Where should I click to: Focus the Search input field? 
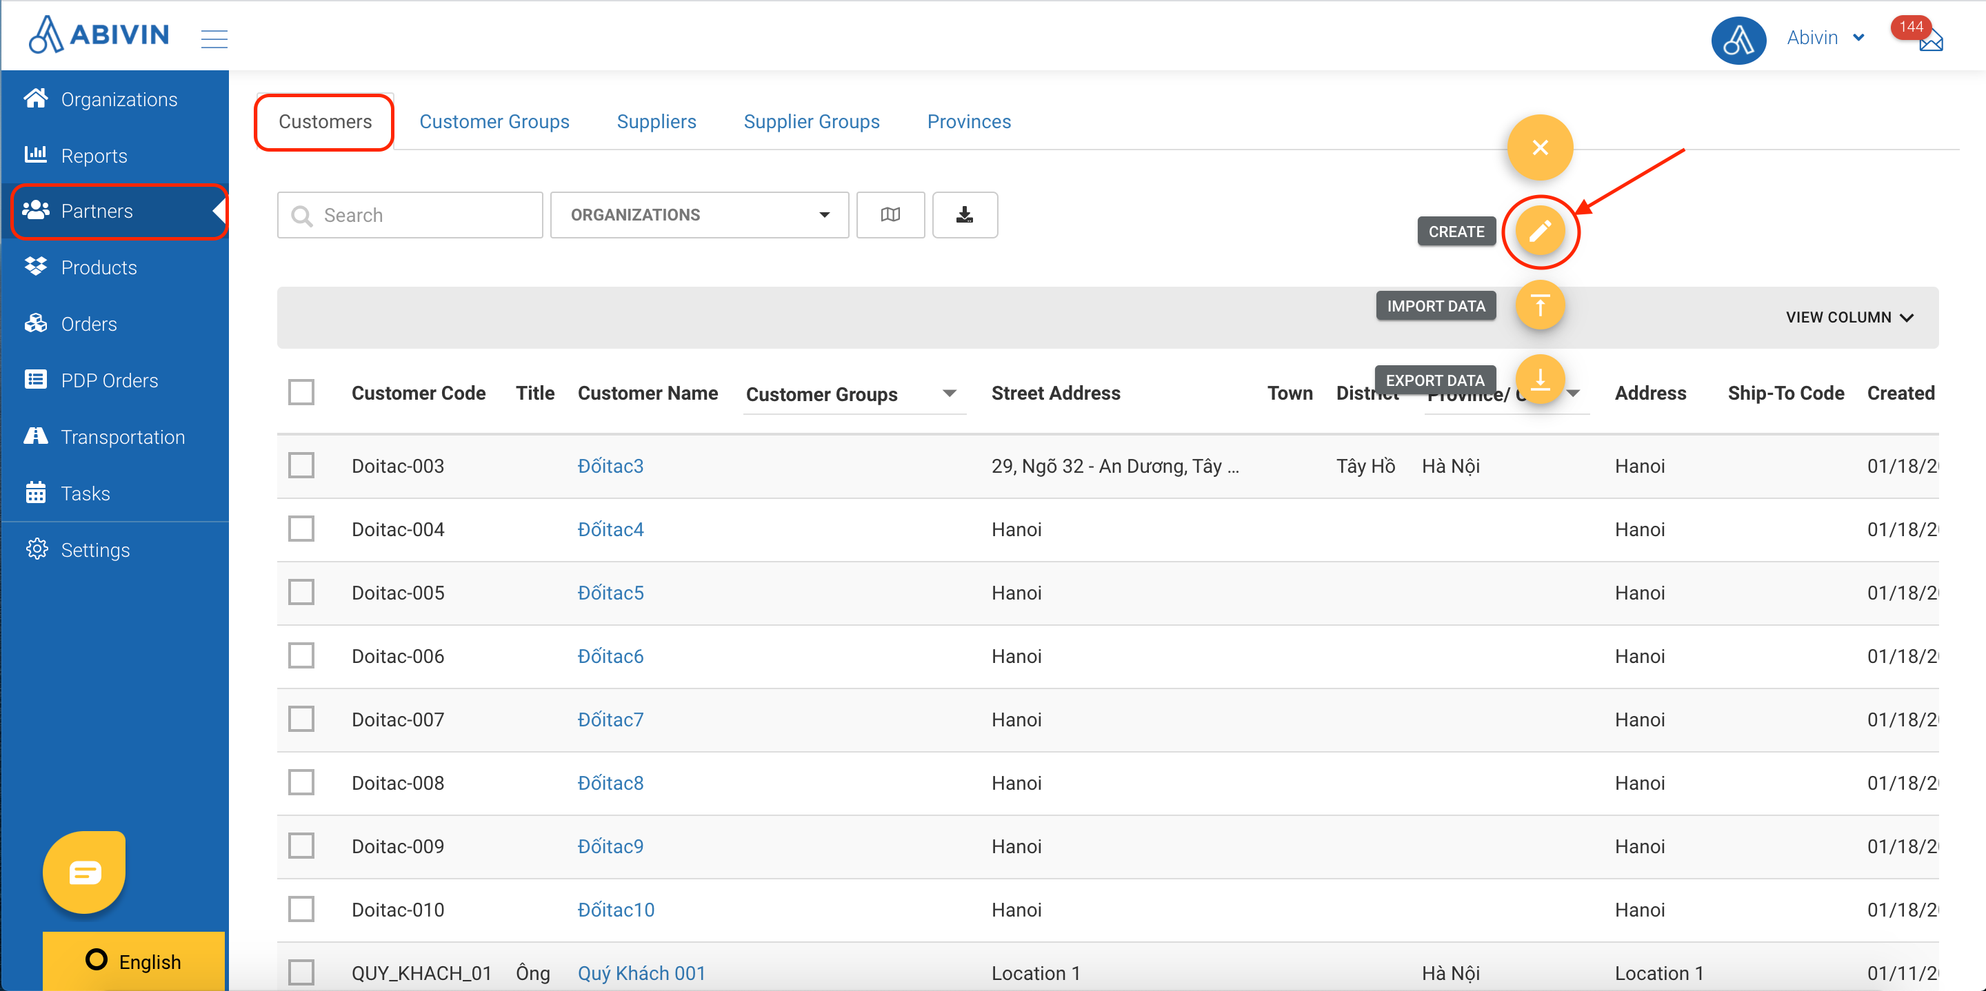410,215
